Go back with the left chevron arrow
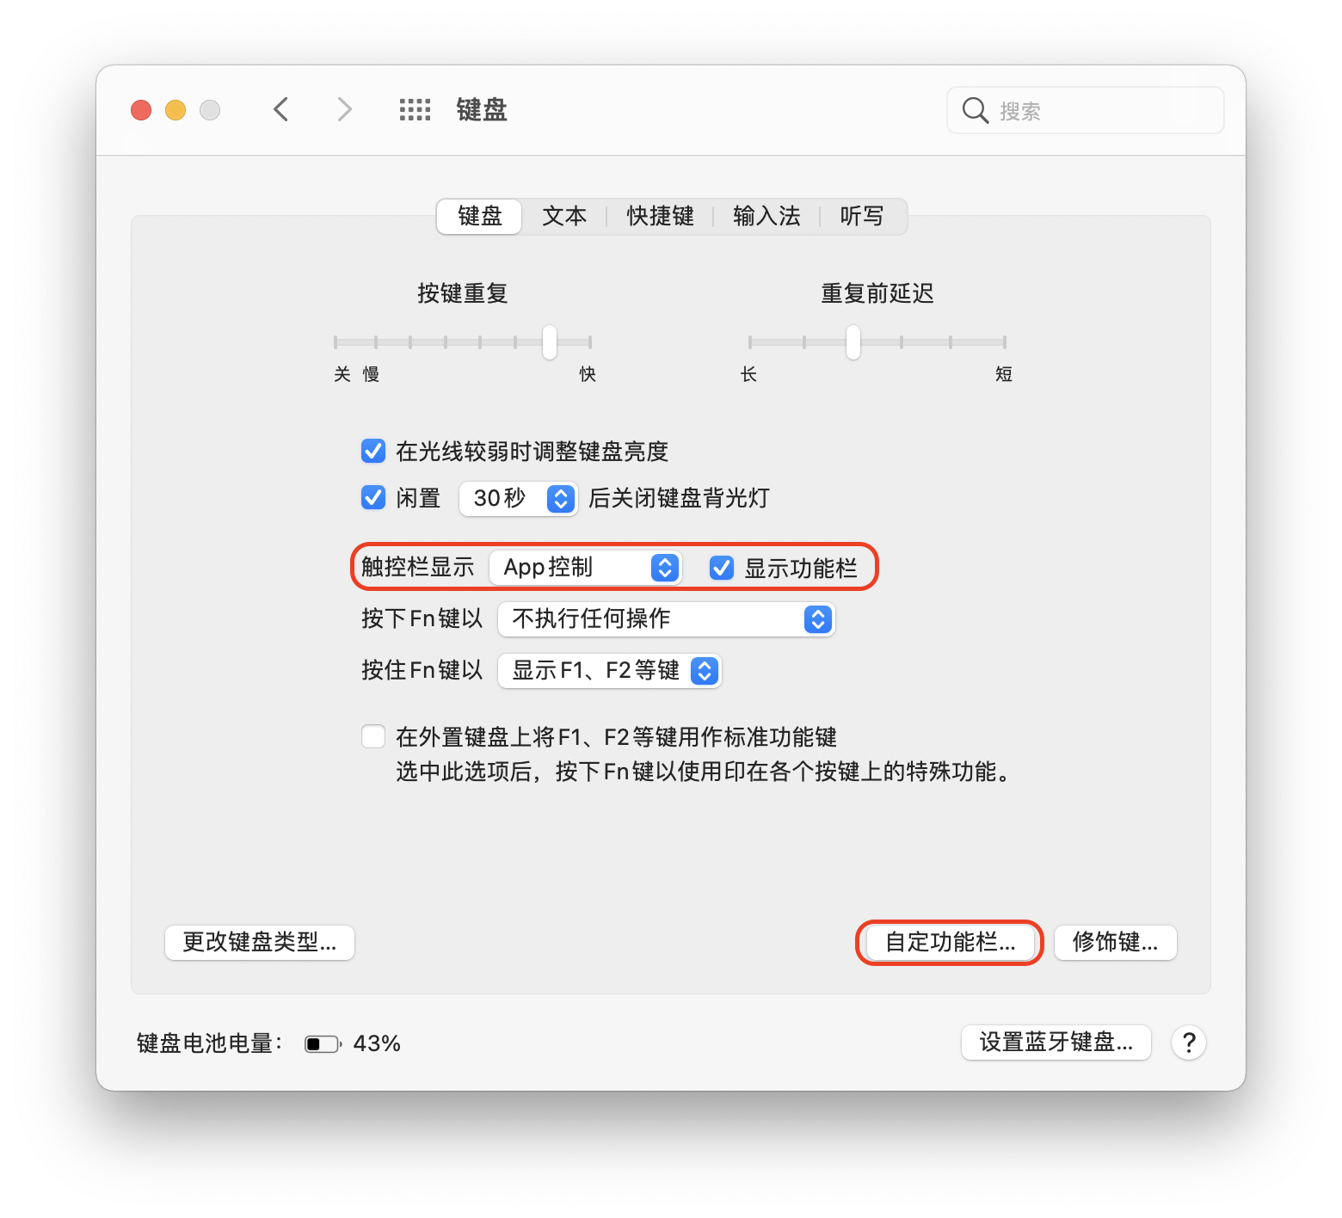 [281, 109]
